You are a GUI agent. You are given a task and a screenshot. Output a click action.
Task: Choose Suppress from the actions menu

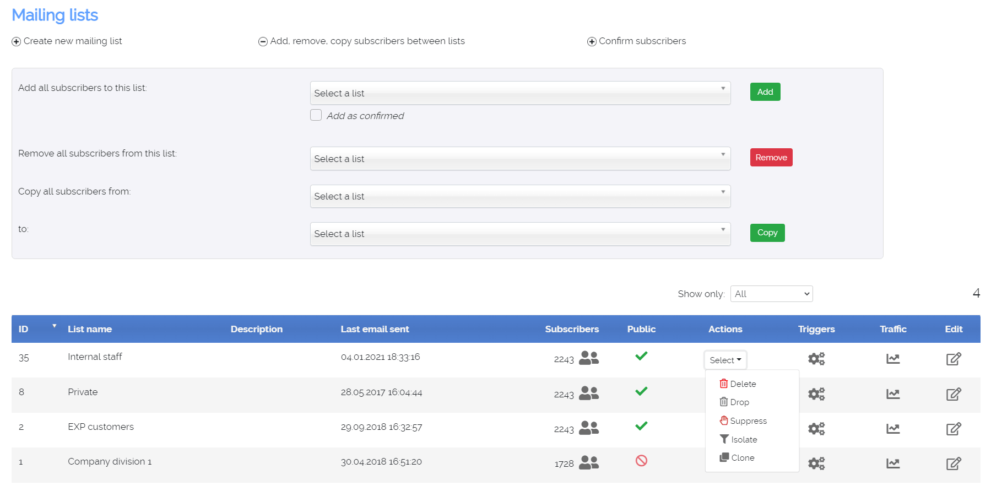point(743,421)
